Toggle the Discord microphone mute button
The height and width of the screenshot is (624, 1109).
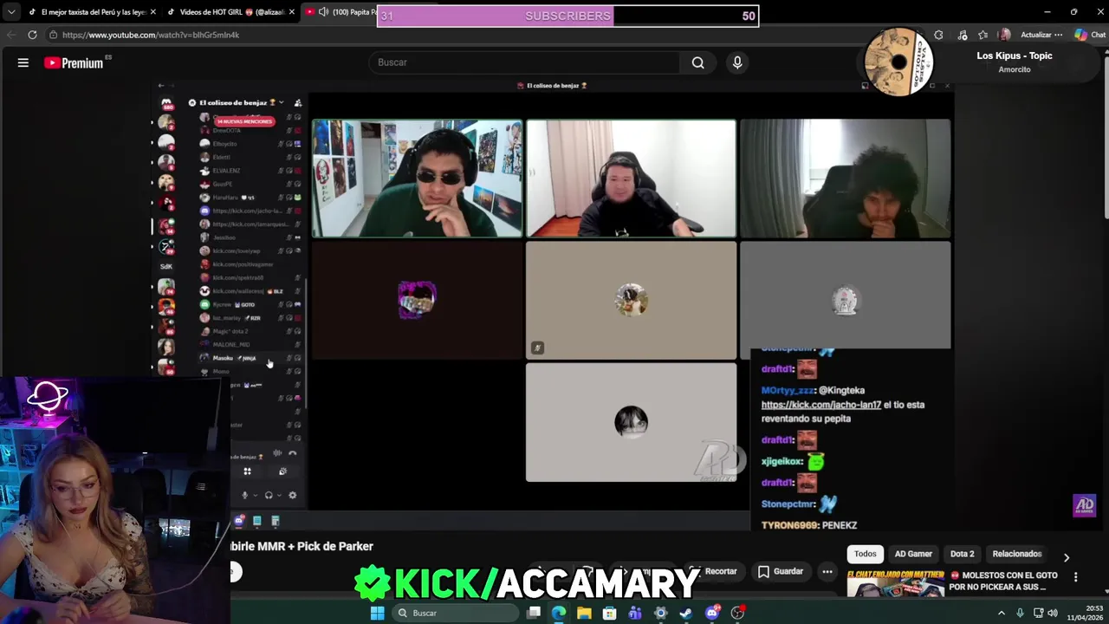point(244,496)
